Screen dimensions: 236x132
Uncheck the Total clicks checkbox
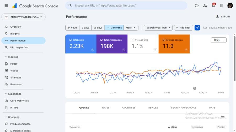coord(71,40)
